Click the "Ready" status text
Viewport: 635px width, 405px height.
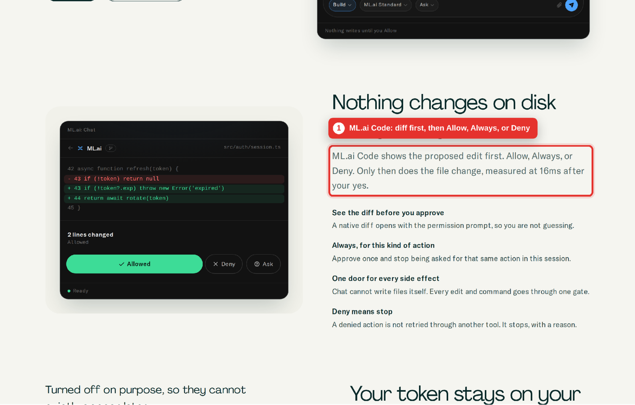click(80, 291)
